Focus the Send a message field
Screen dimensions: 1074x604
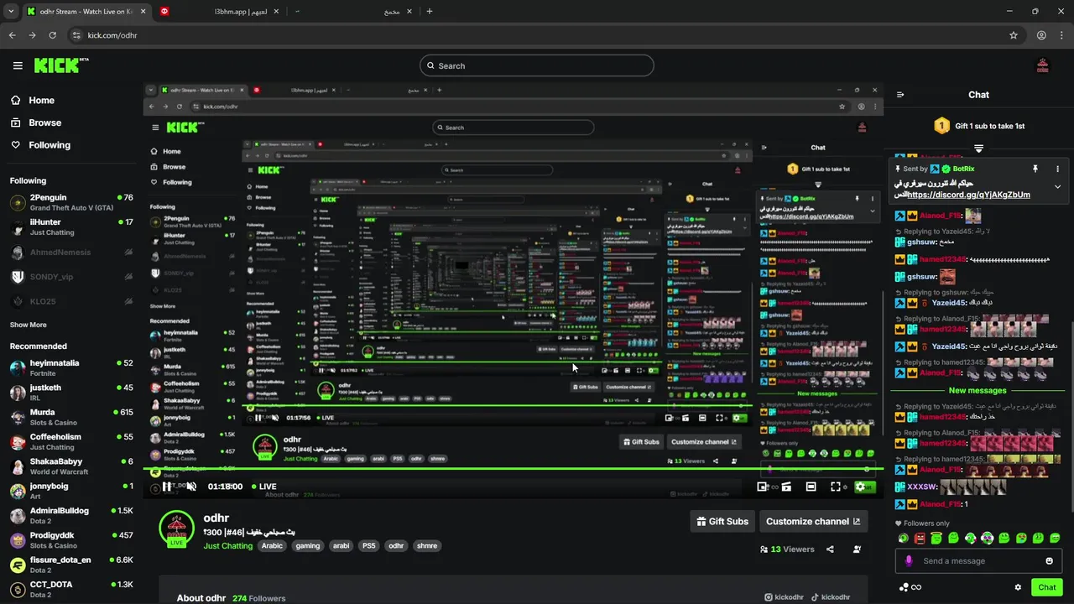979,561
